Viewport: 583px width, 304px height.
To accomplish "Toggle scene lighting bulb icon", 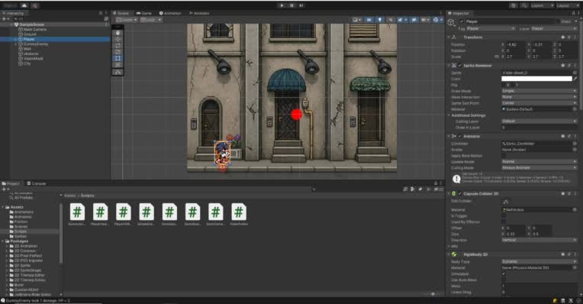I will (379, 20).
